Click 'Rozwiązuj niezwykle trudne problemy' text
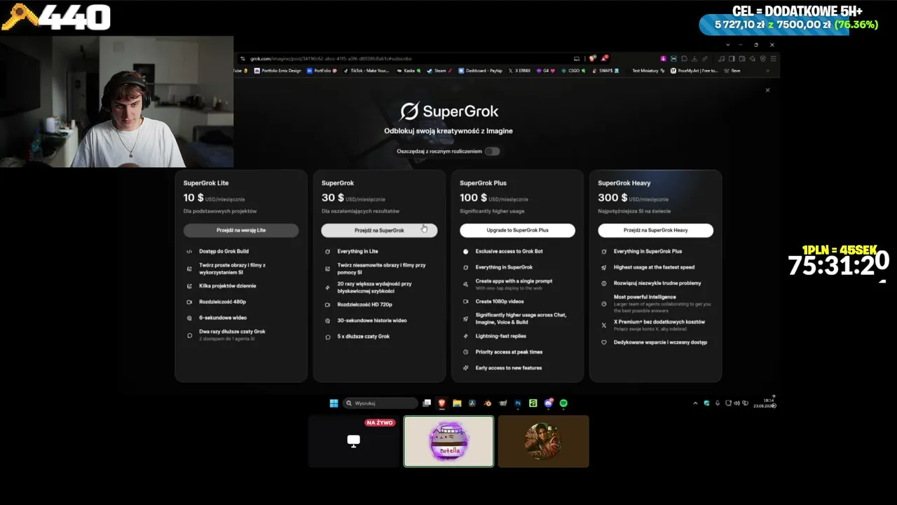Viewport: 897px width, 505px height. point(657,283)
